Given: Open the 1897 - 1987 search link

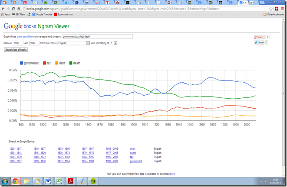Looking at the screenshot, I should click(88, 148).
